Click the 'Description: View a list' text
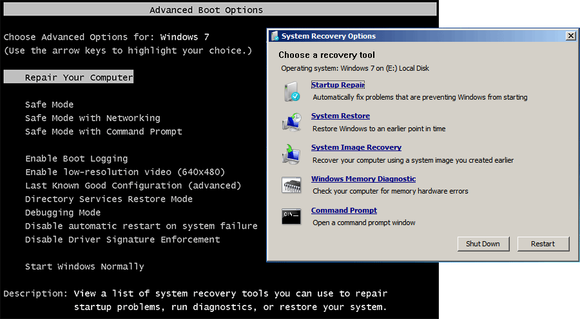This screenshot has width=580, height=319. tap(195, 300)
